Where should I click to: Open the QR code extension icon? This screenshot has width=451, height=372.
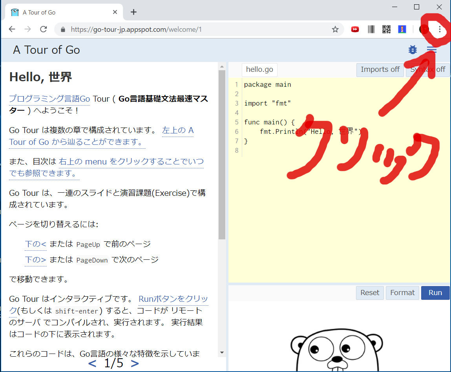coord(386,29)
